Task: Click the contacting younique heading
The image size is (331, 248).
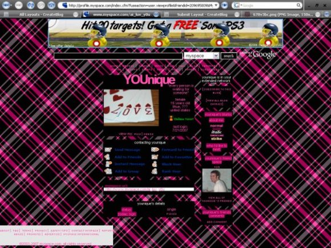Action: (150, 143)
